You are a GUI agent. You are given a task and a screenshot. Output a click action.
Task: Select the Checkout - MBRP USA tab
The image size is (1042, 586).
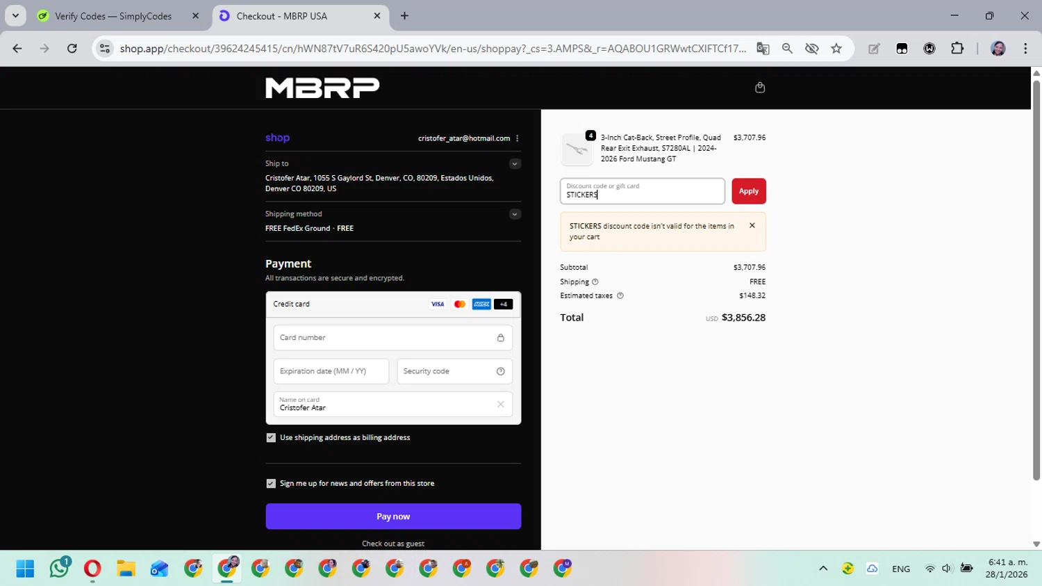click(299, 16)
